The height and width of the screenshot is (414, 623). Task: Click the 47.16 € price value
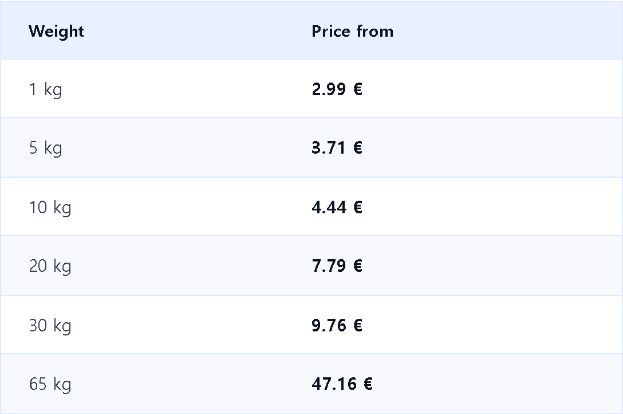tap(342, 384)
